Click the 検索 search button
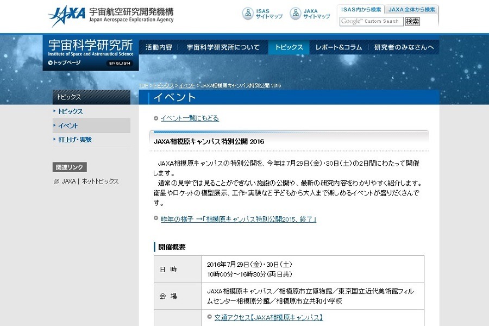 412,21
